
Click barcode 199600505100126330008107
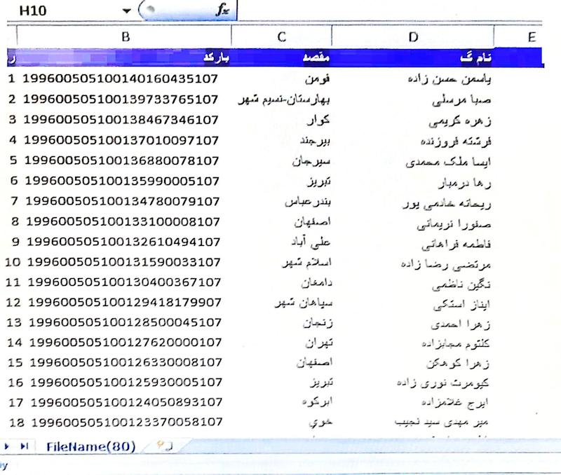126,362
